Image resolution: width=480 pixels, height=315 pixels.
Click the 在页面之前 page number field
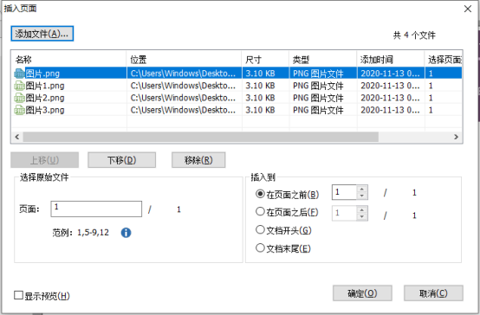[x=344, y=192]
